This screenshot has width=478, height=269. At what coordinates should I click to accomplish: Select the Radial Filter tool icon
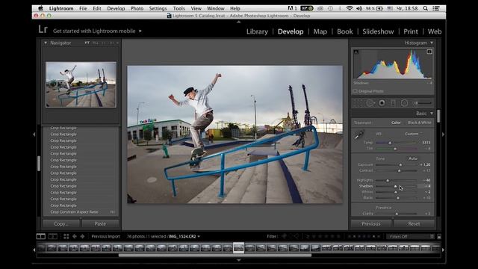coord(404,103)
